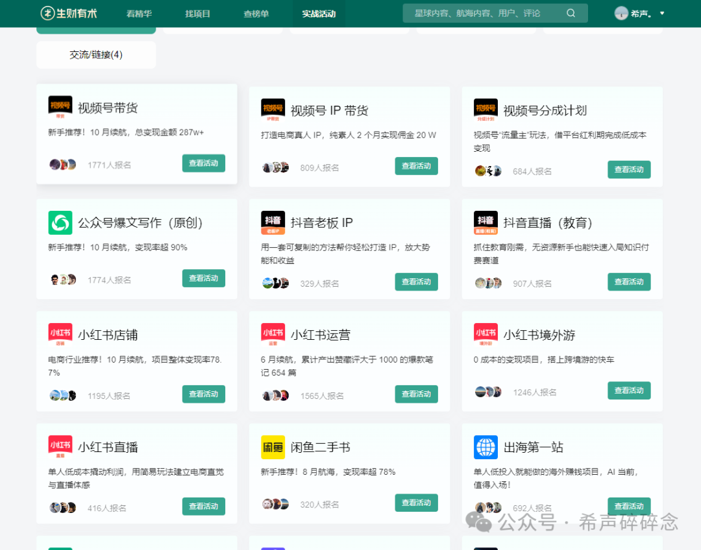Click the participant avatars on 出海第一站 card
The image size is (701, 550).
(487, 507)
